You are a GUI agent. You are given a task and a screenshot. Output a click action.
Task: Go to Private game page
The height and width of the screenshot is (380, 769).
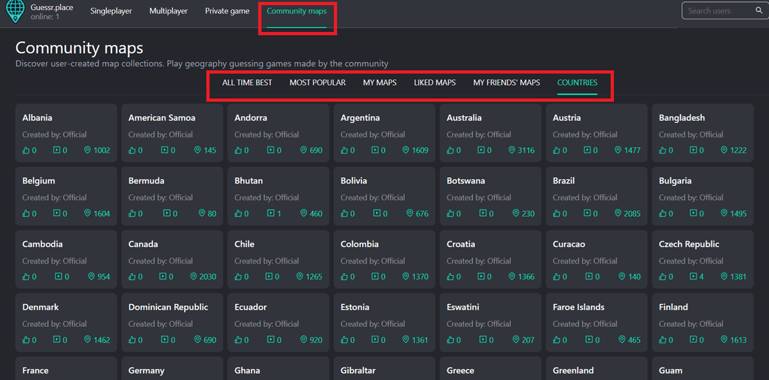[x=227, y=12]
